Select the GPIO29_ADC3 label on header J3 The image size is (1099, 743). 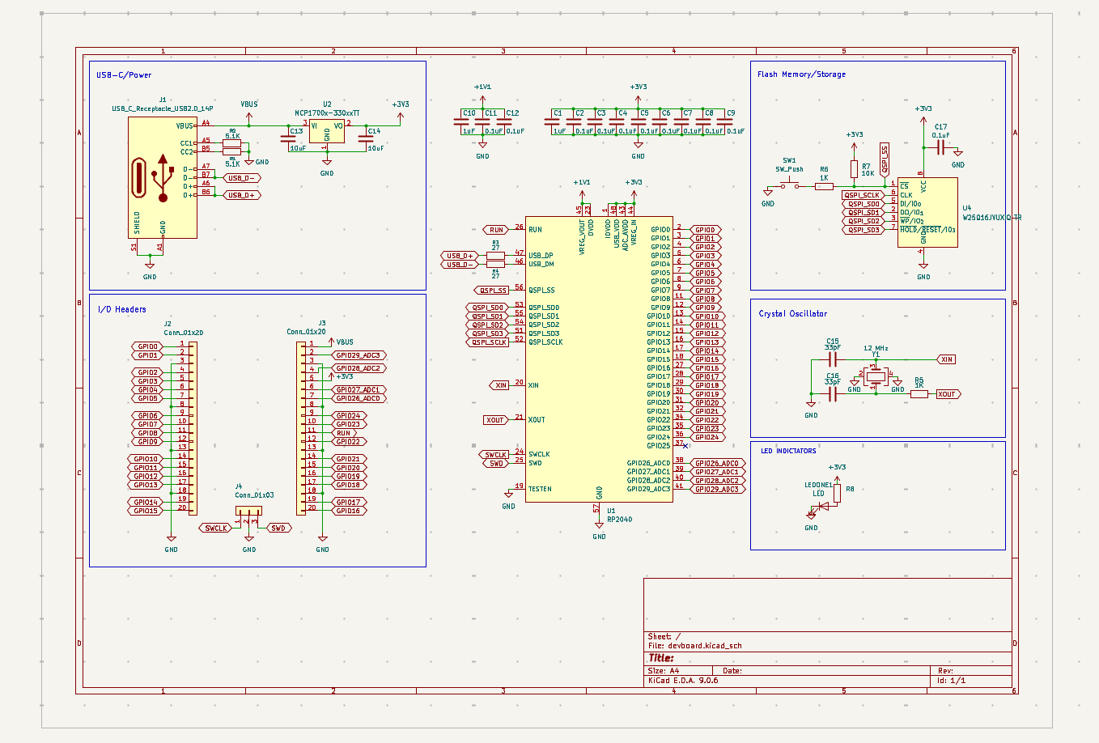(x=359, y=355)
